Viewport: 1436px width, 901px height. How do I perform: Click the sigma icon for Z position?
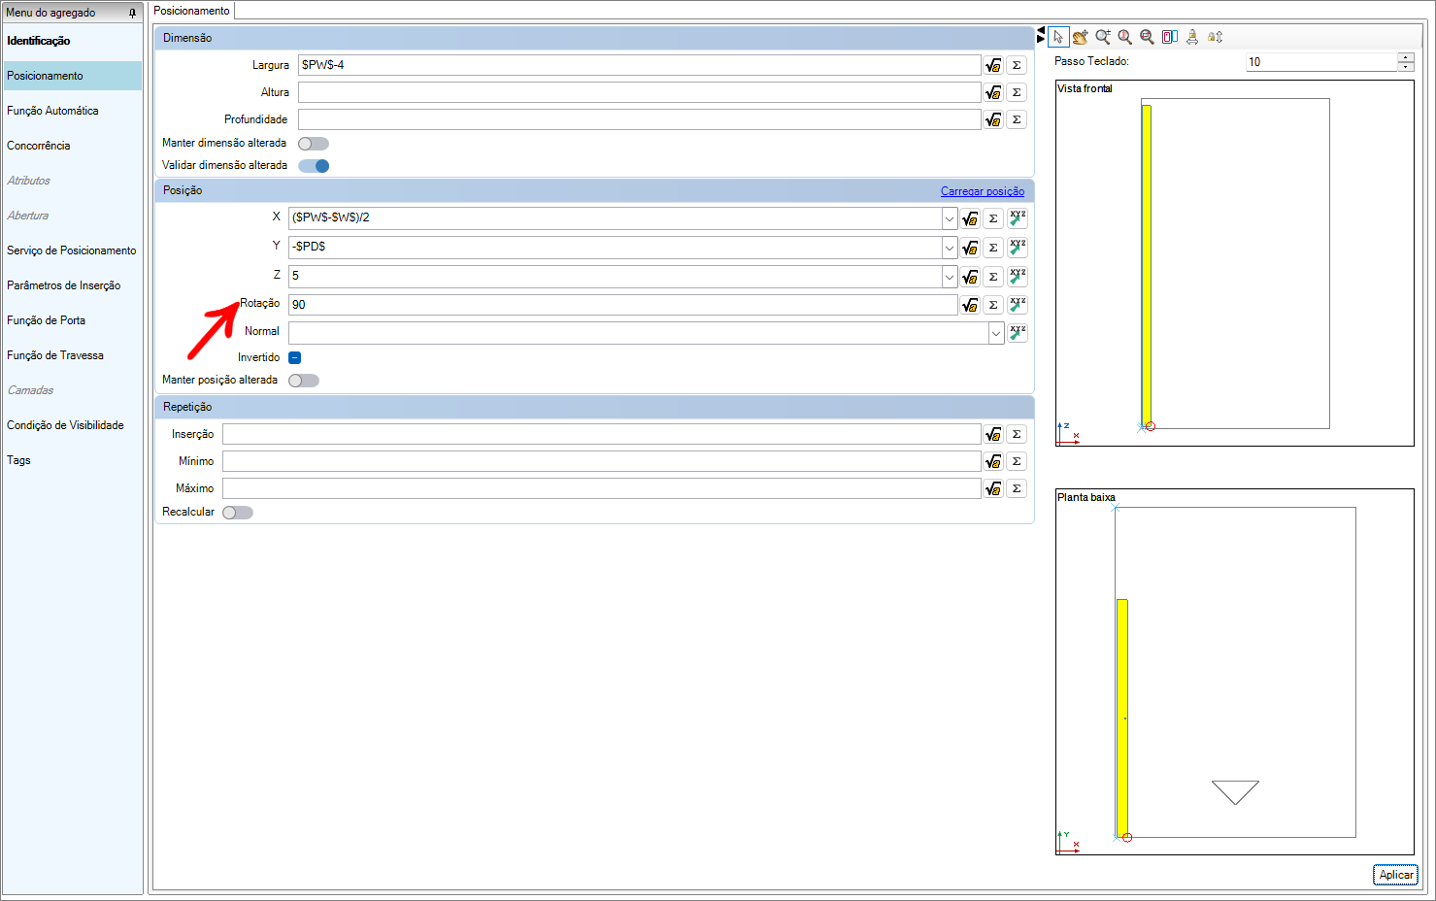click(993, 277)
